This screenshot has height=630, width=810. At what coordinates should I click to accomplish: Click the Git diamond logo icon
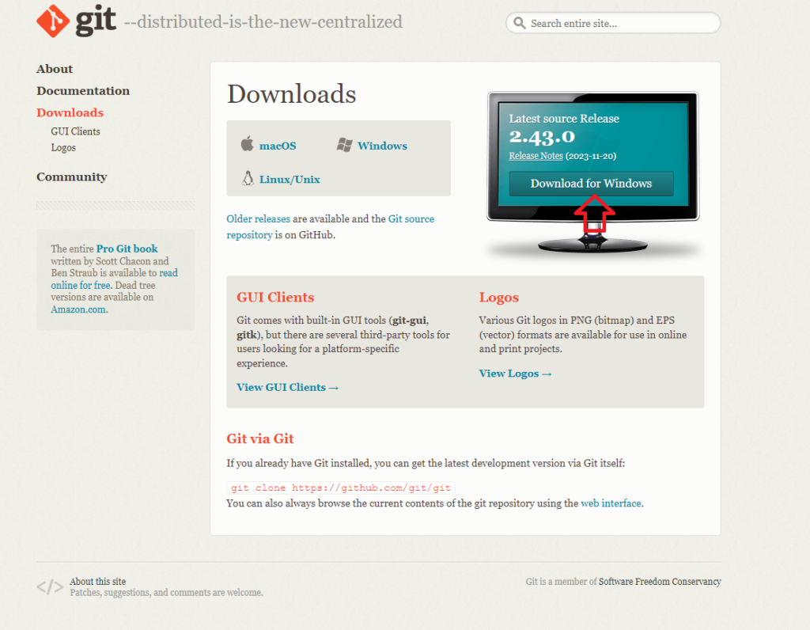coord(53,21)
